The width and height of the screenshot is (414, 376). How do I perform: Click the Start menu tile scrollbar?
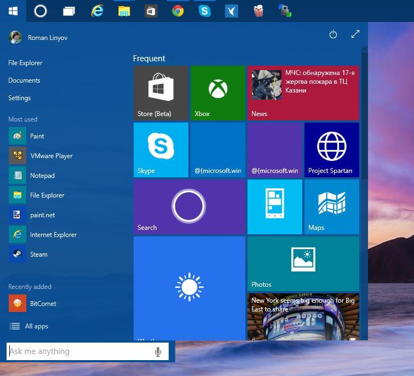(364, 115)
